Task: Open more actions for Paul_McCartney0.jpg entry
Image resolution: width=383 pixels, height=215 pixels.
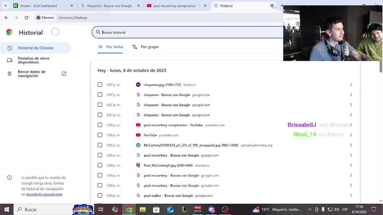Action: pos(351,165)
